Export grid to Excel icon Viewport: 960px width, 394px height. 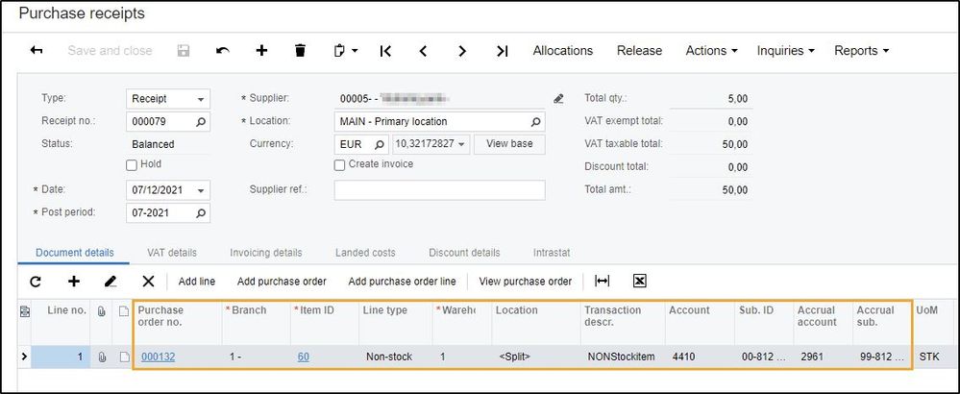(639, 281)
